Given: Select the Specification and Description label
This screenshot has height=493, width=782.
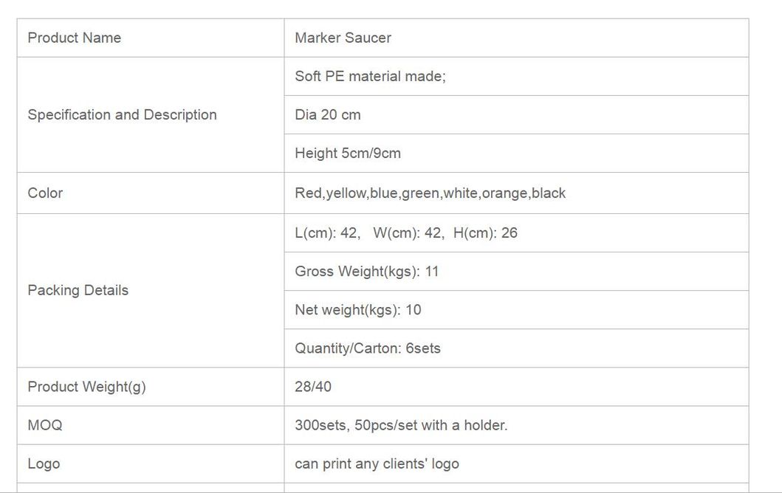Looking at the screenshot, I should 123,114.
